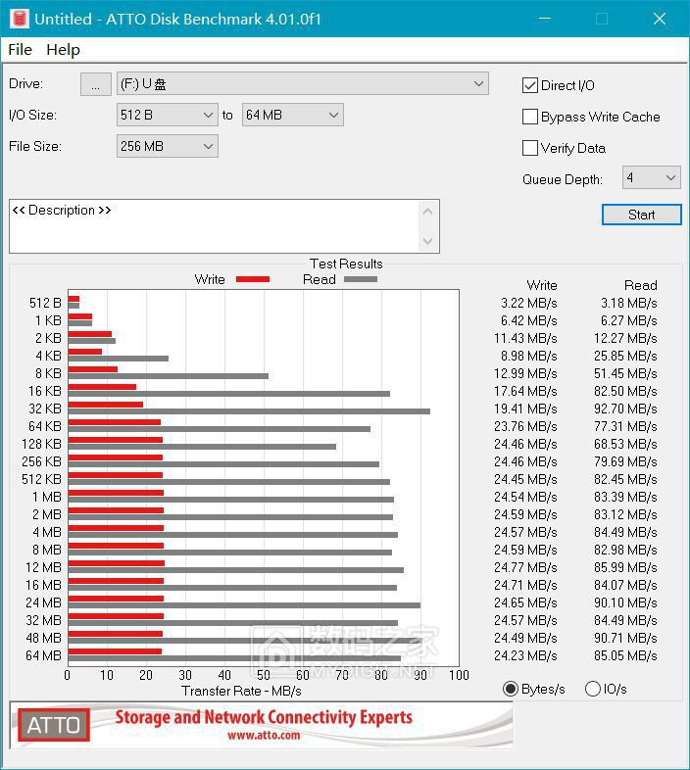The image size is (690, 770).
Task: Click the 128 KB row label in chart
Action: pos(42,444)
